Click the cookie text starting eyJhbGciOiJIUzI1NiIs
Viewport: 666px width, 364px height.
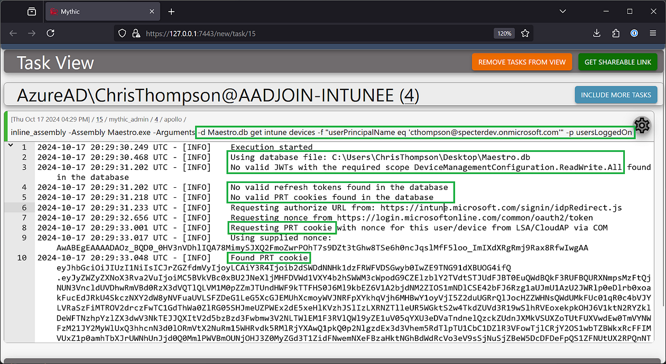pyautogui.click(x=284, y=268)
